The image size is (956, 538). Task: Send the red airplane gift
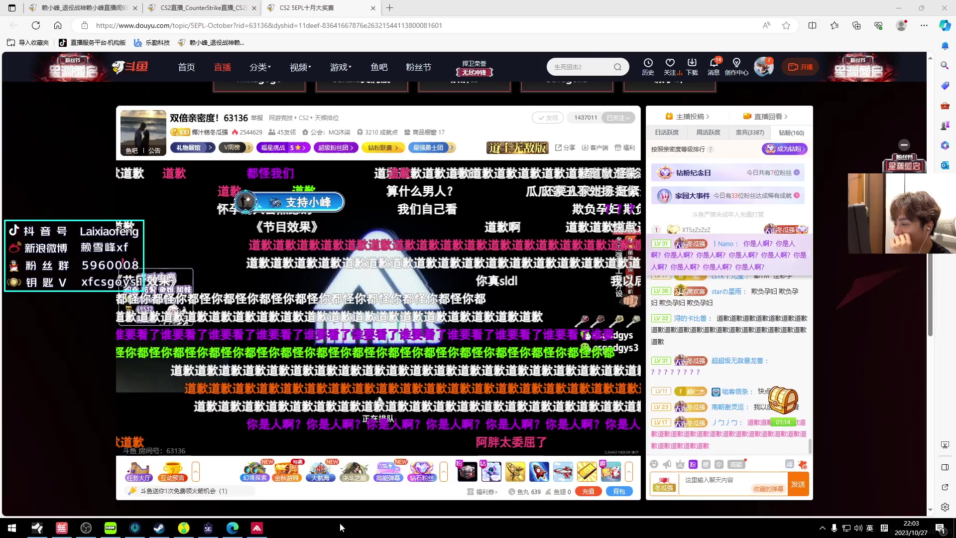tap(563, 471)
